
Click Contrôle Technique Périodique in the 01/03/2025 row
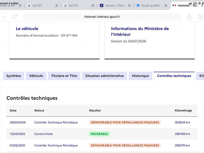coord(56,145)
